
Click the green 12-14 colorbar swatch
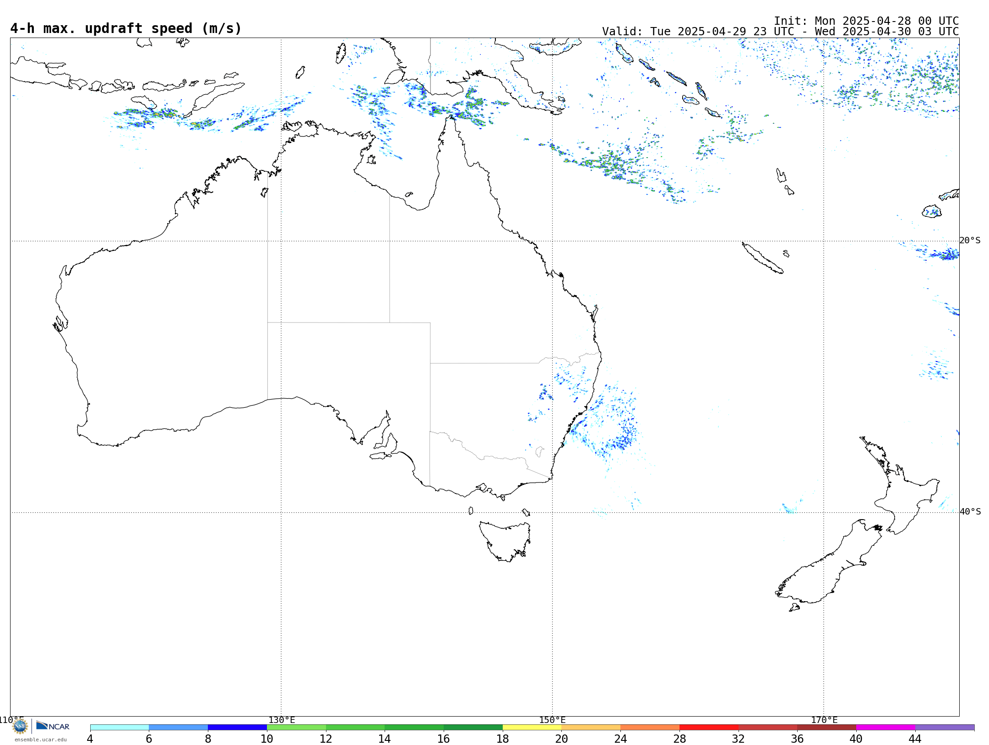[x=355, y=728]
